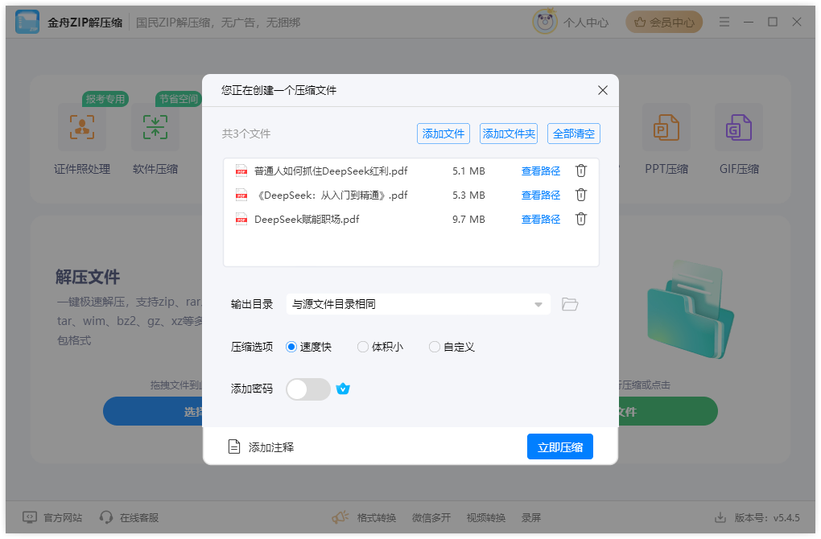Click the 9.7 MB size value
821x539 pixels.
[x=468, y=220]
